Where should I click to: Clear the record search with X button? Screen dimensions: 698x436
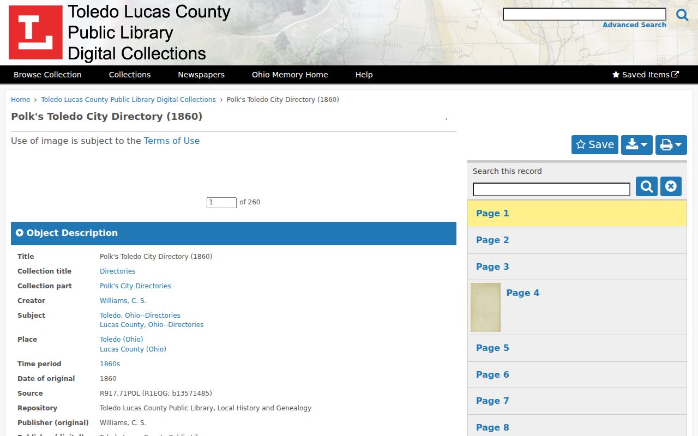[671, 186]
